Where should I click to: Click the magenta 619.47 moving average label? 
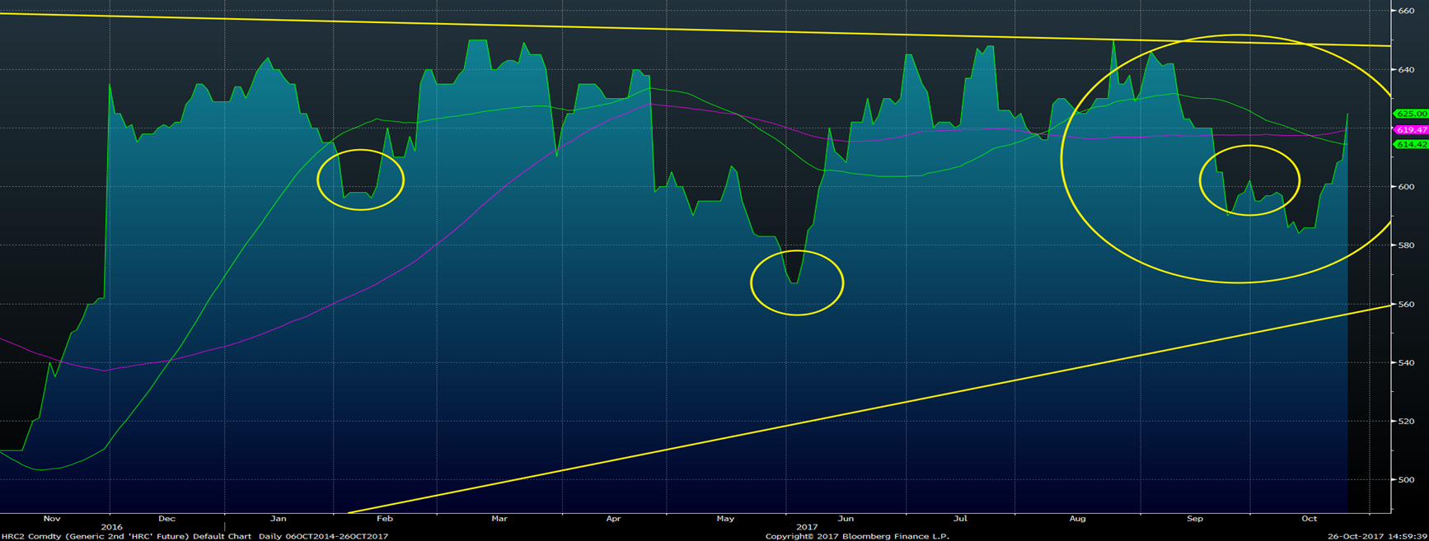(1411, 130)
